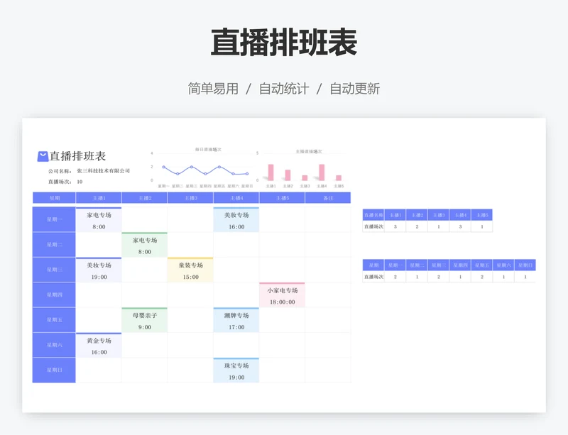This screenshot has width=568, height=435.
Task: Select the 备注 column header
Action: 328,198
